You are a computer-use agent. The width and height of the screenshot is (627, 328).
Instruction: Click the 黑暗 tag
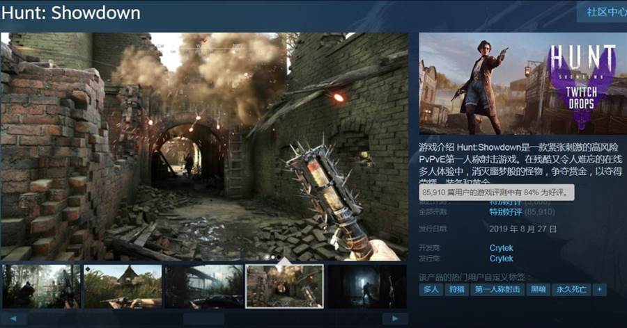point(538,289)
